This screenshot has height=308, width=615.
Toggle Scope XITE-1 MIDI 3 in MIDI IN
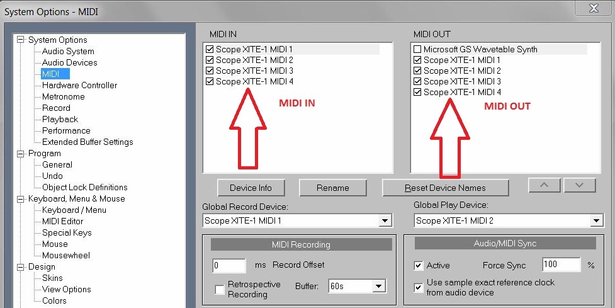click(x=210, y=71)
